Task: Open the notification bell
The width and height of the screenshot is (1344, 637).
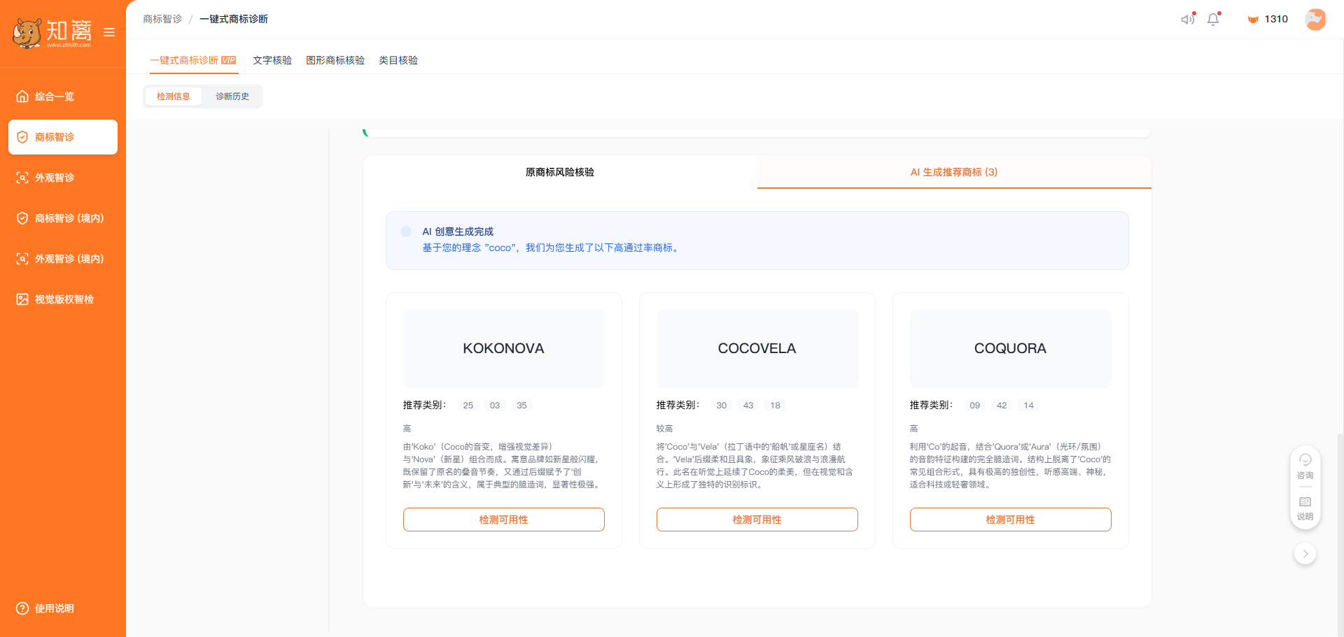Action: tap(1213, 19)
